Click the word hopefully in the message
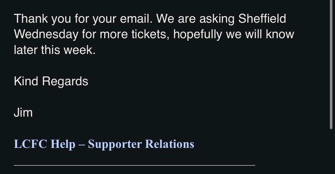The image size is (335, 174). [x=198, y=35]
